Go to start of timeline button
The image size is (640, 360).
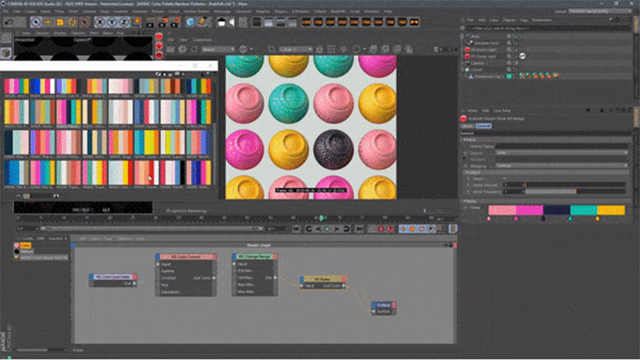[x=296, y=229]
